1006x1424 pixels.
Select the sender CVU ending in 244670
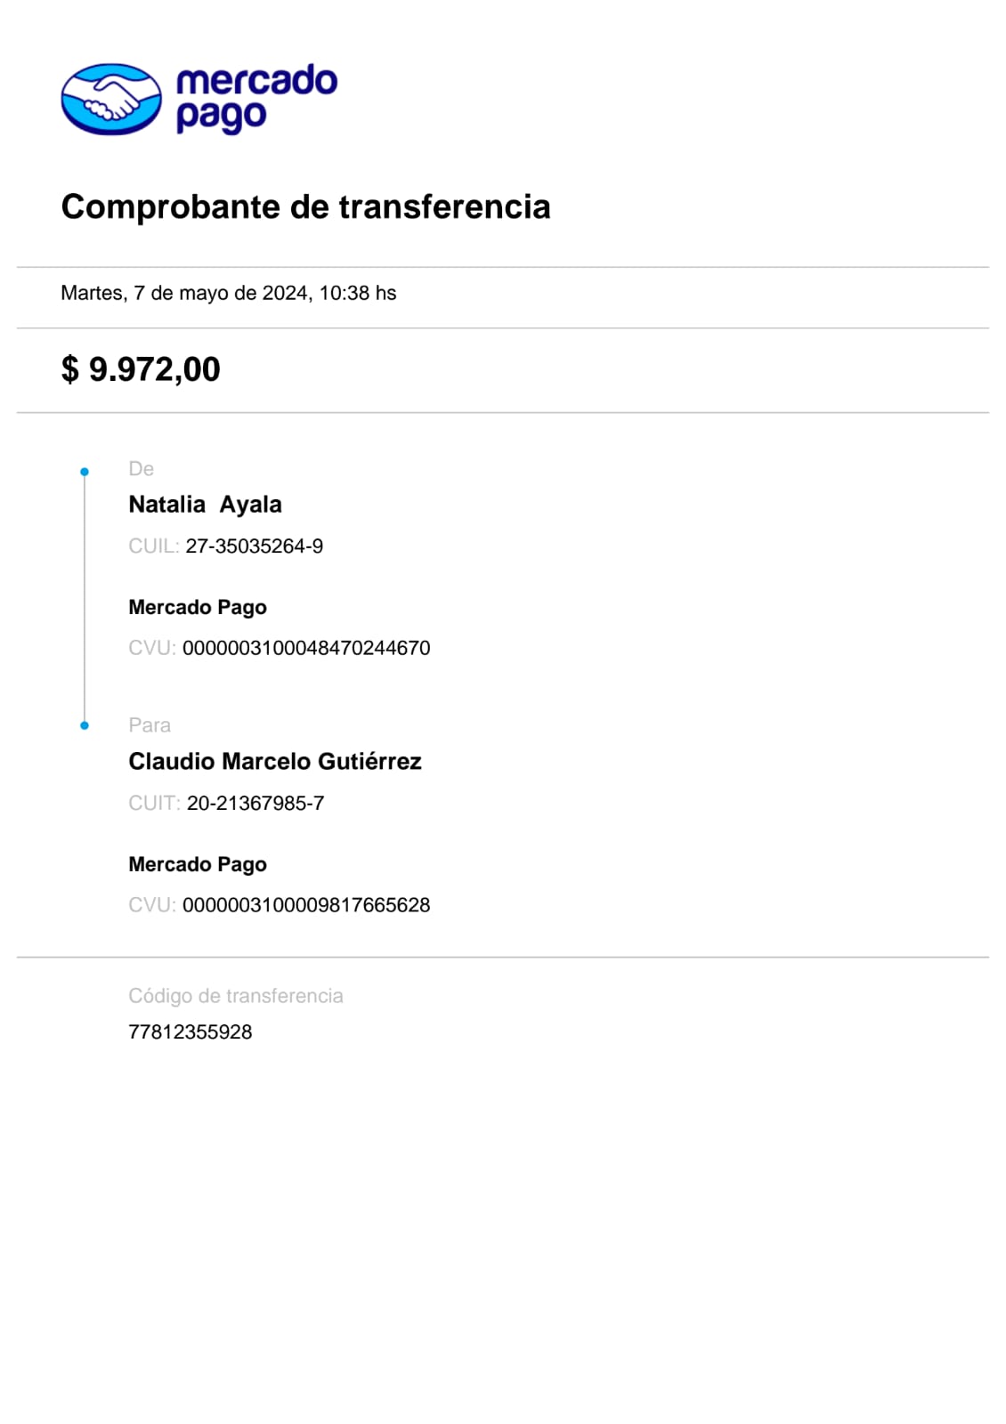click(x=305, y=648)
